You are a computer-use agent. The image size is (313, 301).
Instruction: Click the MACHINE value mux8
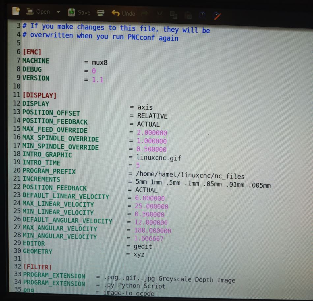100,63
